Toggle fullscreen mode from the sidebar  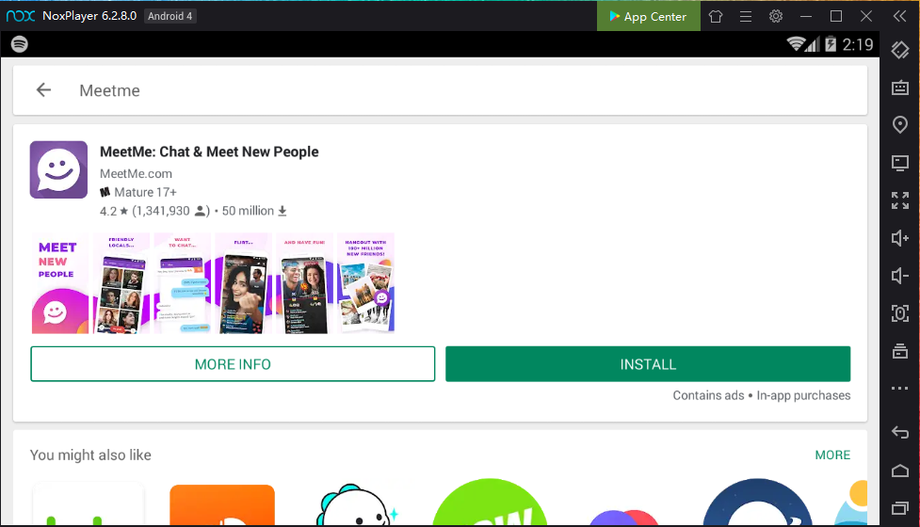900,200
